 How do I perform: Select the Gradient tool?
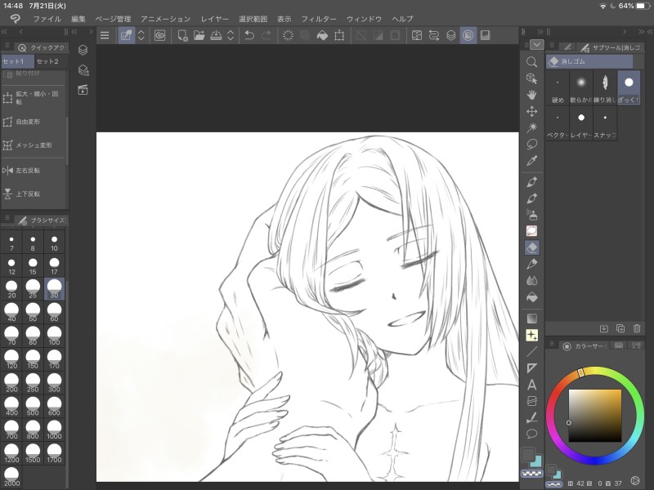pos(532,318)
